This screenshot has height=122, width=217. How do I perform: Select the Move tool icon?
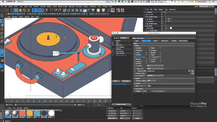pyautogui.click(x=16, y=10)
